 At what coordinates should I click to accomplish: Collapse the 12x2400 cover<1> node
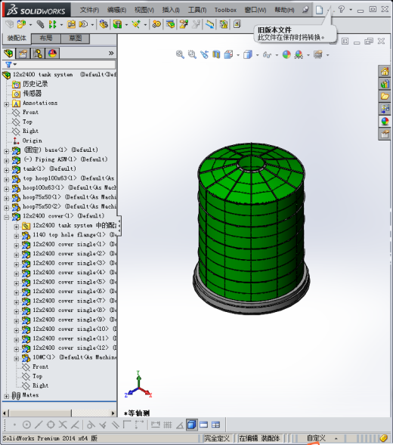tap(7, 217)
